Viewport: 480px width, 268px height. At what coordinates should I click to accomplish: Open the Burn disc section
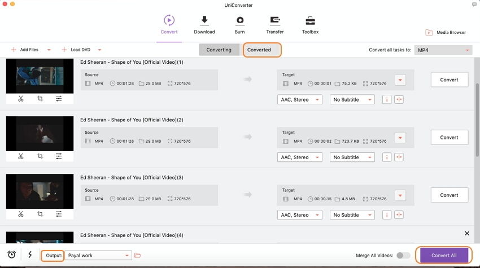pos(239,25)
